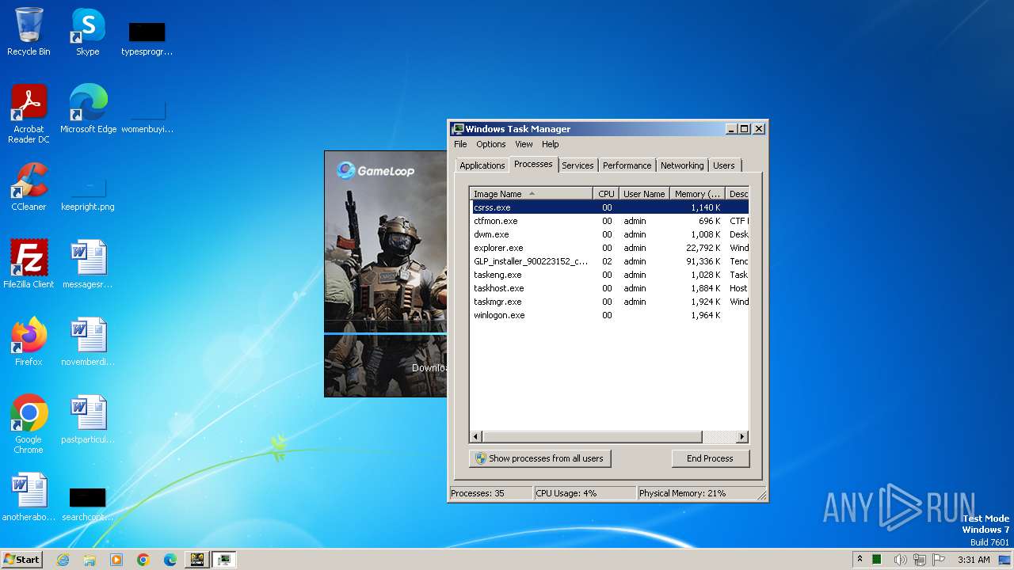Viewport: 1014px width, 570px height.
Task: Open the Start menu
Action: 21,560
